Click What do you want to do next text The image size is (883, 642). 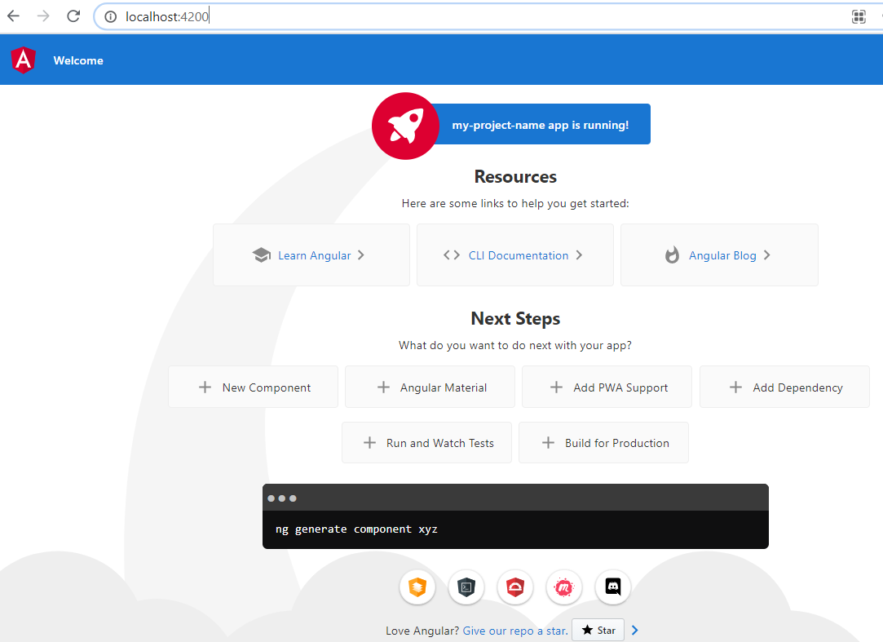point(515,346)
